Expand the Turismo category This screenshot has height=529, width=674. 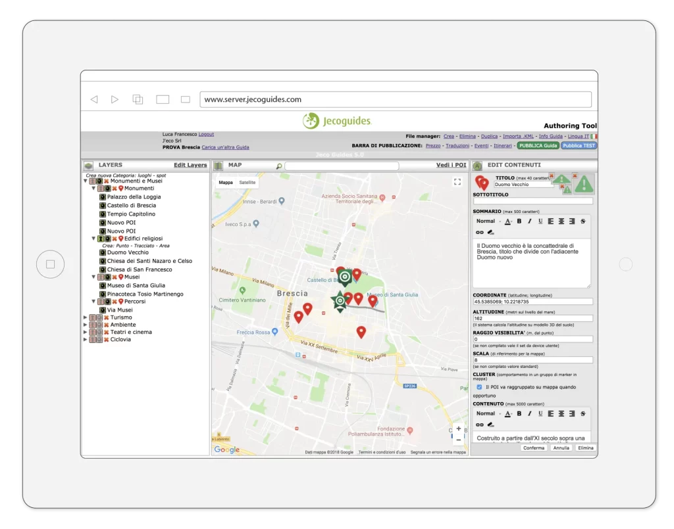(86, 317)
